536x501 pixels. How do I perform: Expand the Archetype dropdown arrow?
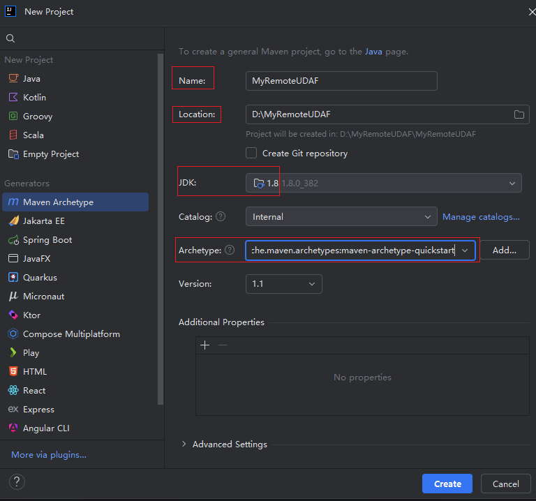[x=465, y=250]
